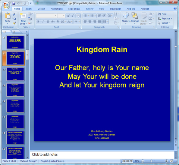Toggle Italic formatting button
Image resolution: width=179 pixels, height=165 pixels.
pos(43,22)
